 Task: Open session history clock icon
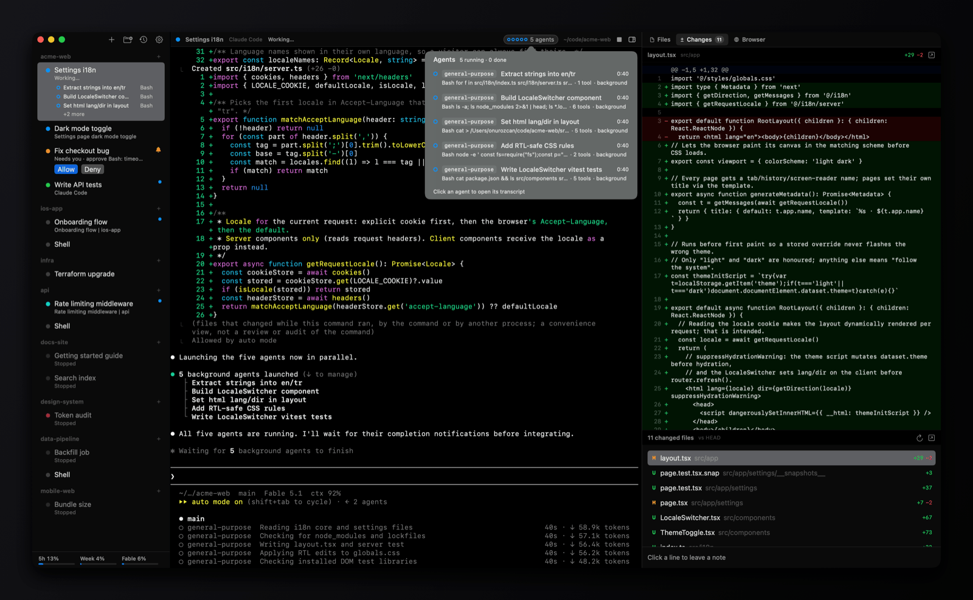144,40
